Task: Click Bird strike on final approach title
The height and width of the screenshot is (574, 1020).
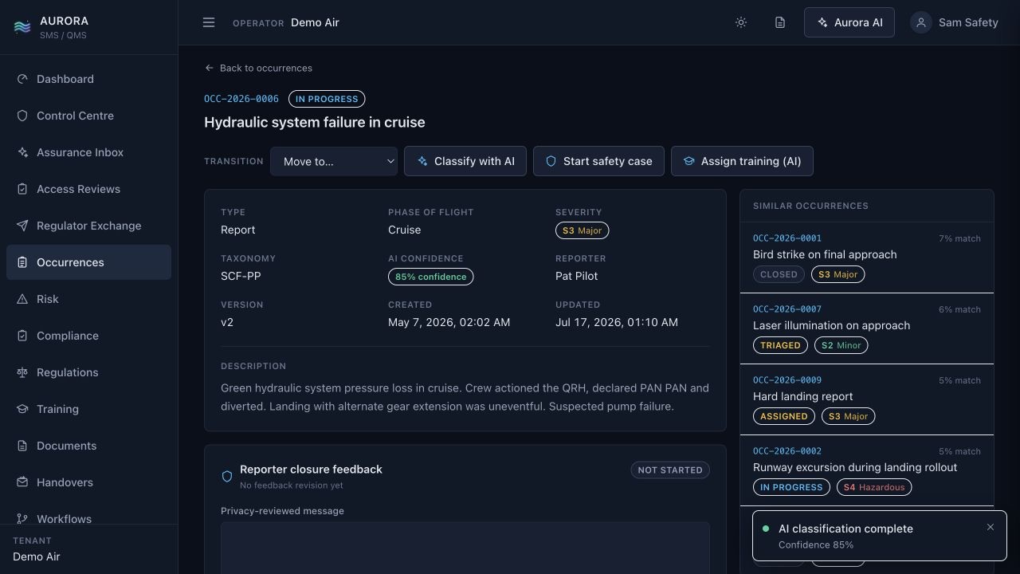Action: (825, 254)
